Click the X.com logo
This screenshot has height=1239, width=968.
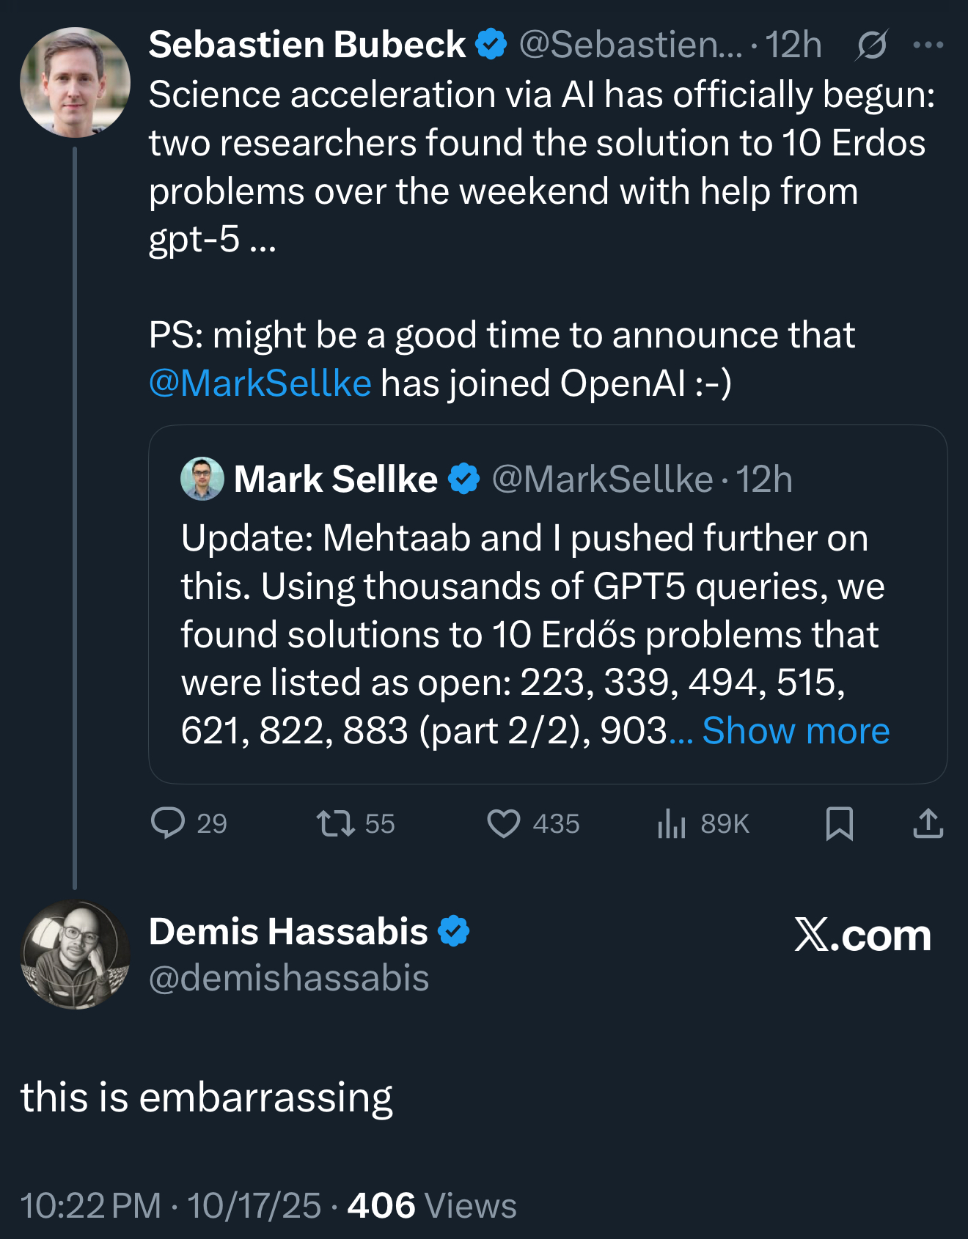pos(862,935)
